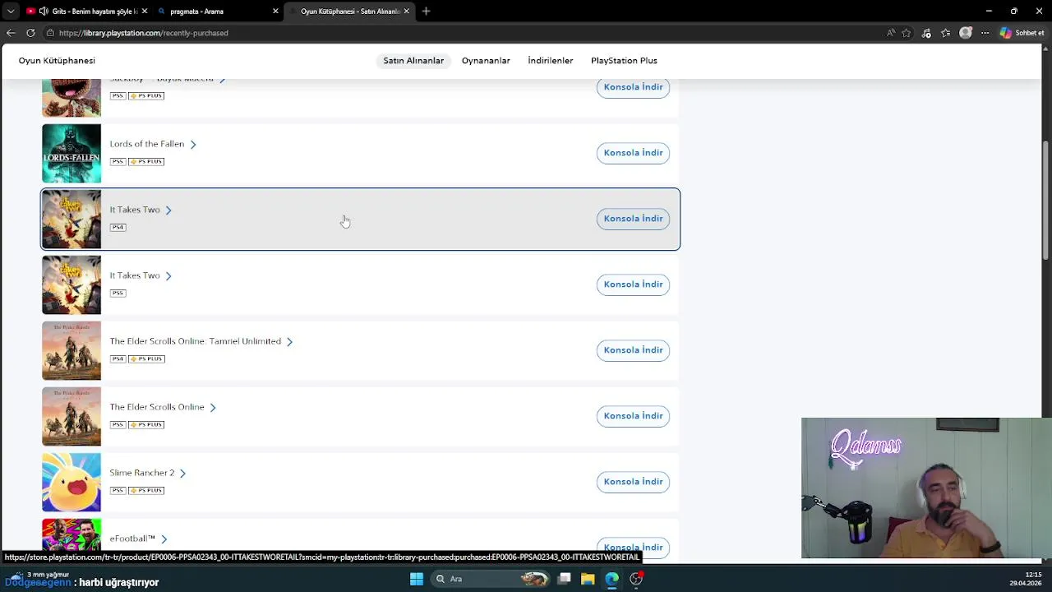The image size is (1052, 592).
Task: Click the taskbar search box Ara
Action: point(491,579)
